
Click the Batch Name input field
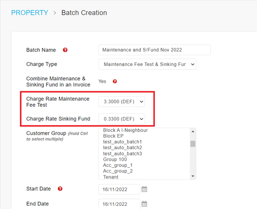154,50
